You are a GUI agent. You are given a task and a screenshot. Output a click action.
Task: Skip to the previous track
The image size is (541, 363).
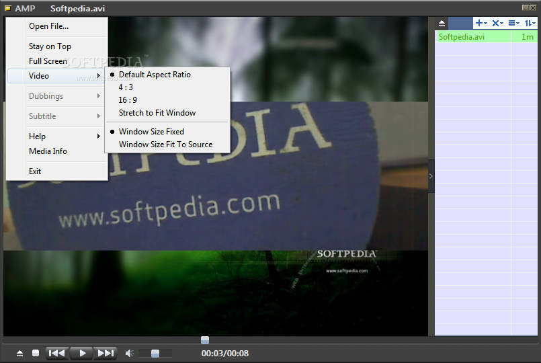click(57, 353)
